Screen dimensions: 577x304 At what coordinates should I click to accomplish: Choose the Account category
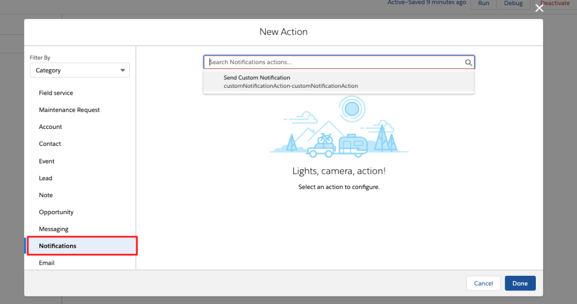pos(50,127)
